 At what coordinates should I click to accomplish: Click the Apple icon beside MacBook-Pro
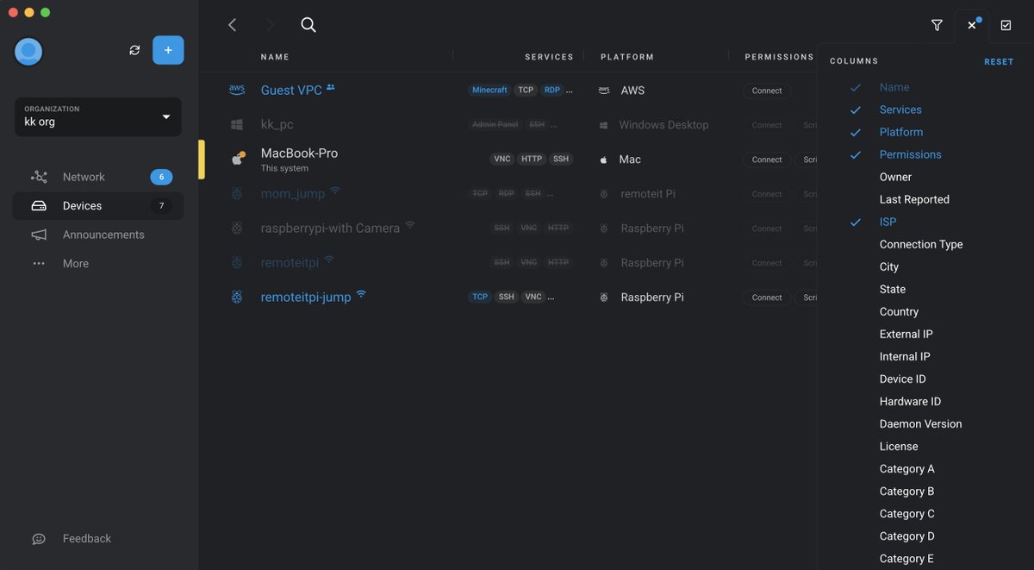pyautogui.click(x=238, y=159)
